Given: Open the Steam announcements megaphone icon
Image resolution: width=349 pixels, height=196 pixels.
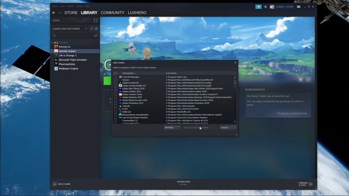Looking at the screenshot, I should pos(258,7).
